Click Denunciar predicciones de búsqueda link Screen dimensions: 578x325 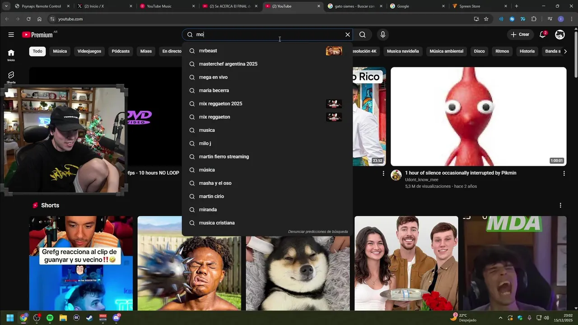tap(318, 232)
